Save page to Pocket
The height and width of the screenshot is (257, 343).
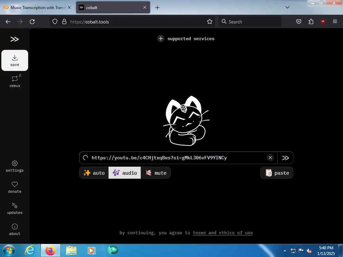[299, 22]
